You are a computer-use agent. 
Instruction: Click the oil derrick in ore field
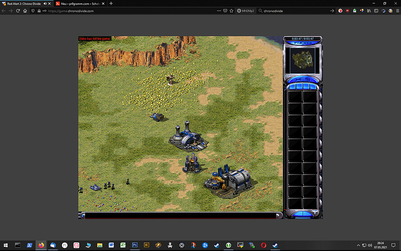[171, 79]
